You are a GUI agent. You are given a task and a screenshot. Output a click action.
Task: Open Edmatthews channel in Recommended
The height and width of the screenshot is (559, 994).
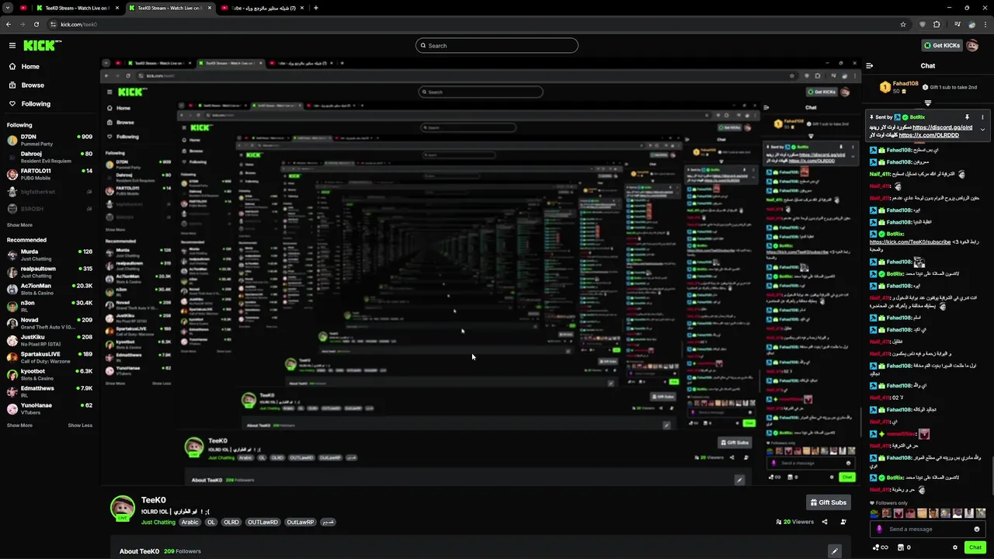click(x=50, y=391)
